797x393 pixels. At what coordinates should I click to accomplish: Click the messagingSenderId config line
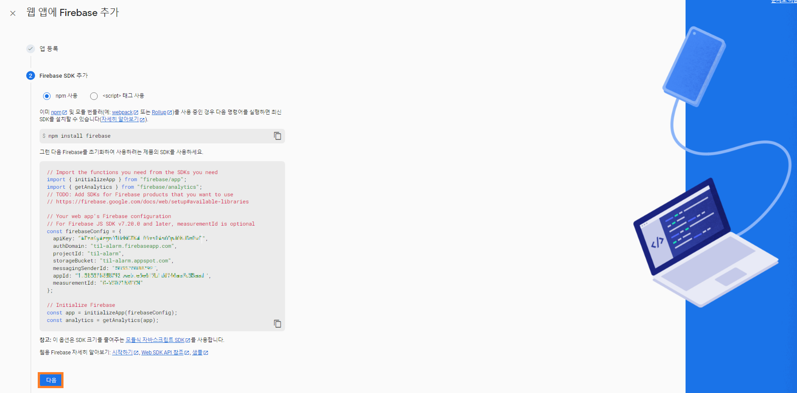pos(105,268)
